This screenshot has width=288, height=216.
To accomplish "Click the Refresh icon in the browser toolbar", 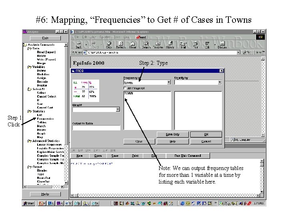I will [x=121, y=45].
